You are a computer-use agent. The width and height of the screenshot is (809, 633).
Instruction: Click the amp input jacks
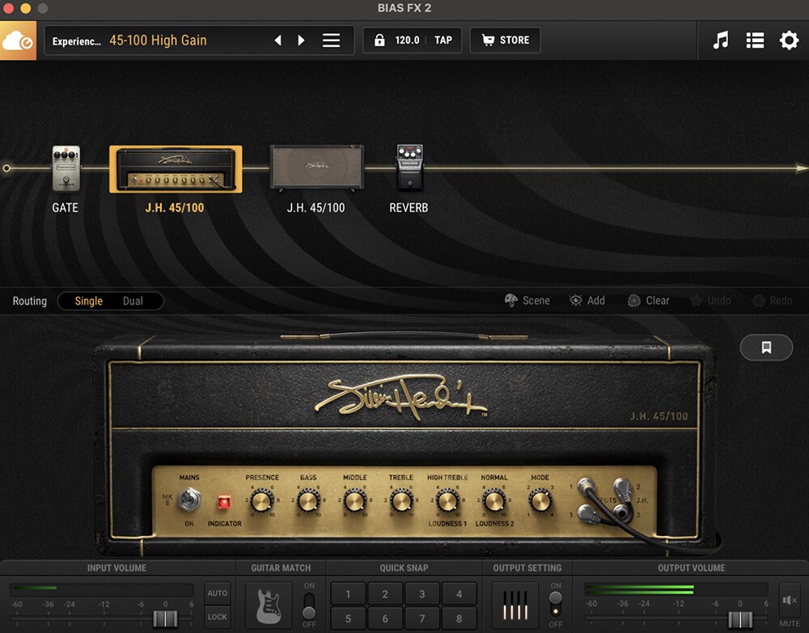tap(604, 500)
